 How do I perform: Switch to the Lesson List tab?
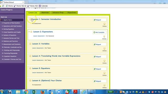point(33,13)
